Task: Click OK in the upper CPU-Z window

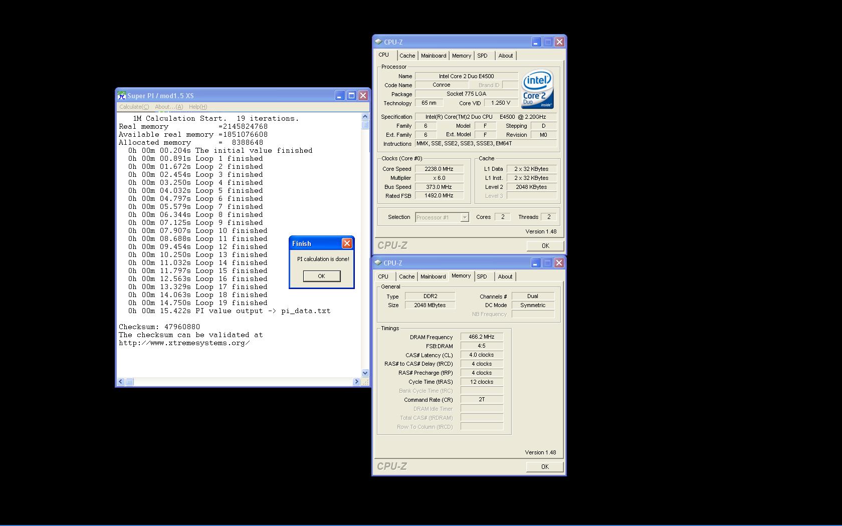Action: point(545,246)
